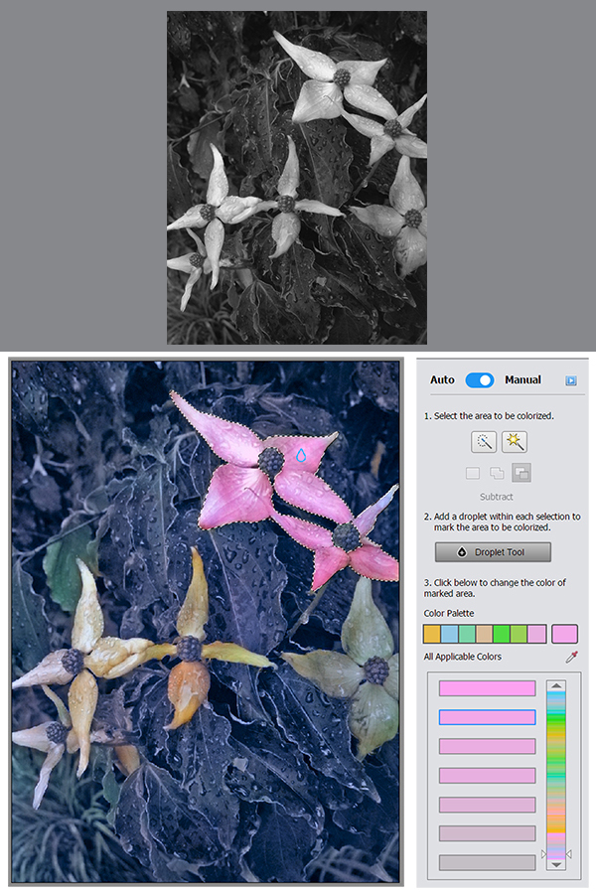This screenshot has width=596, height=894.
Task: Select the tan palette swatch
Action: click(x=484, y=634)
